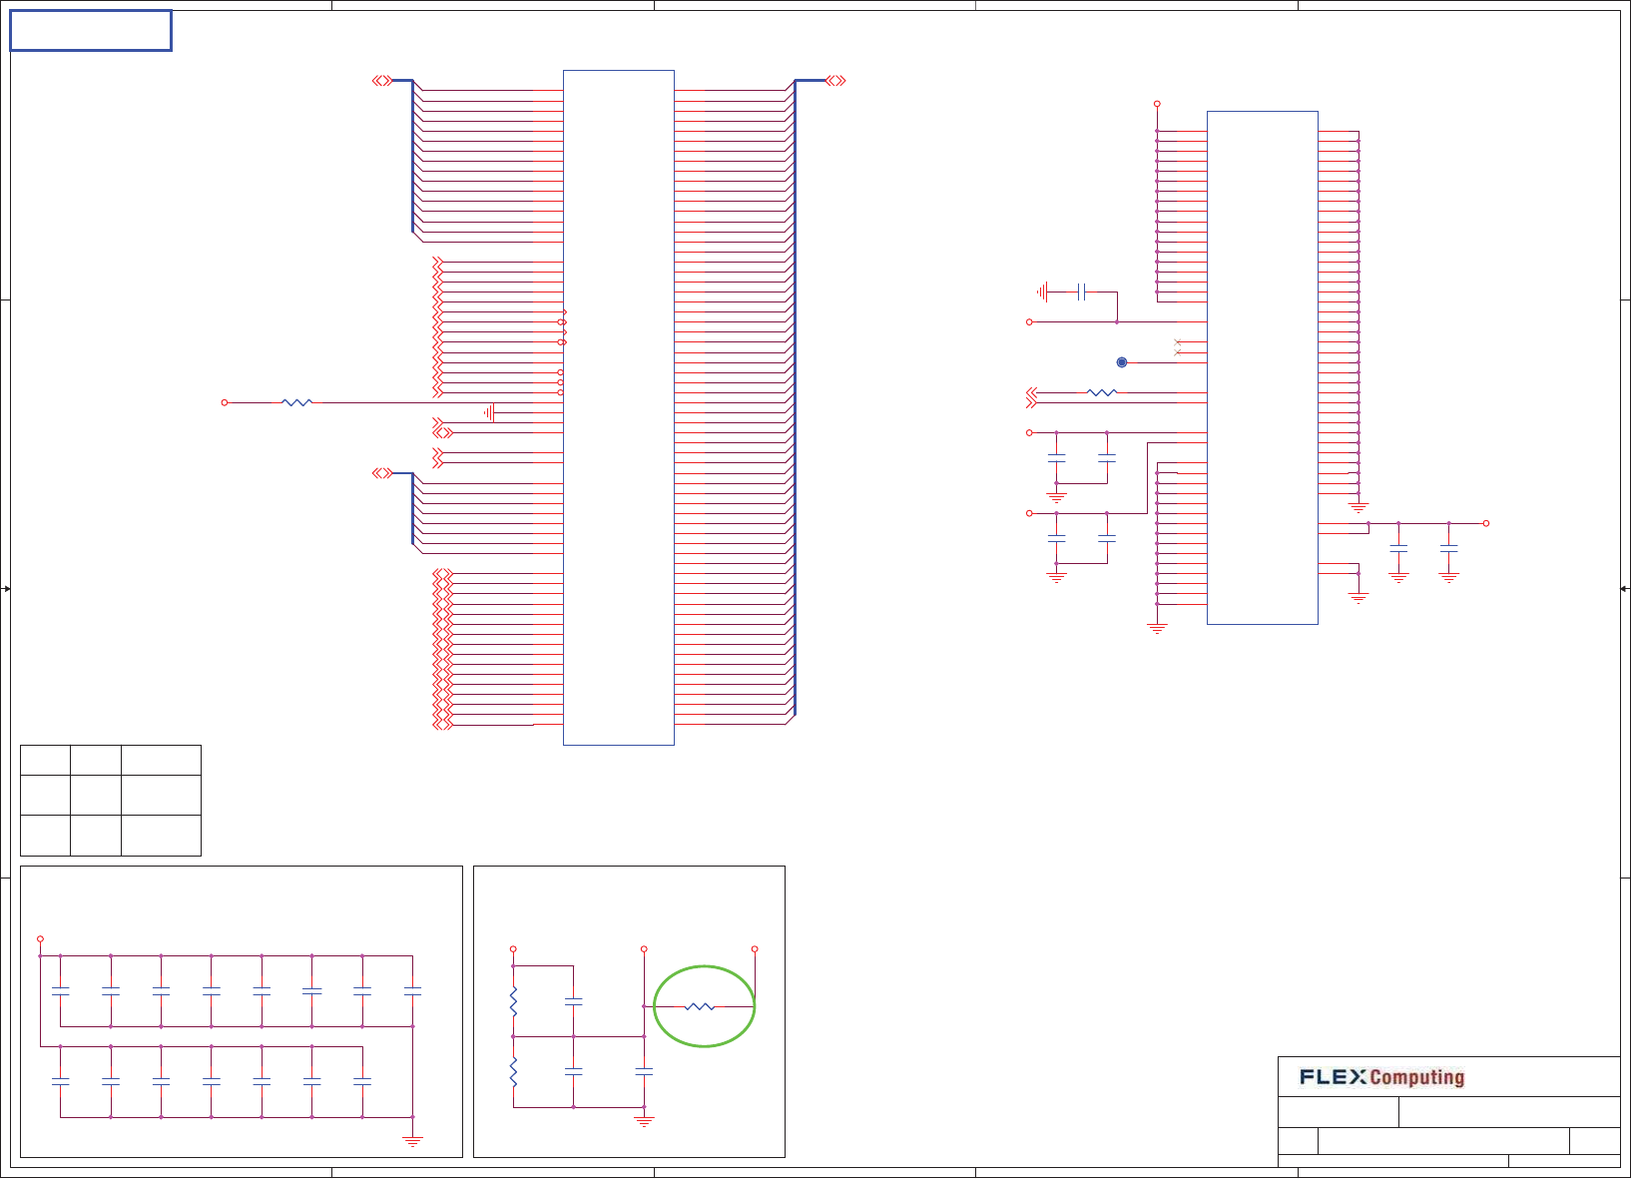The image size is (1631, 1179).
Task: Select the ground symbol under the rightmost capacitor beside right IC
Action: click(1449, 577)
